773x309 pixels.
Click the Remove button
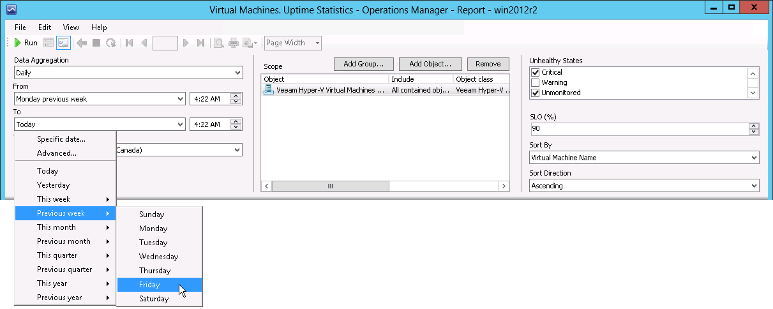488,64
